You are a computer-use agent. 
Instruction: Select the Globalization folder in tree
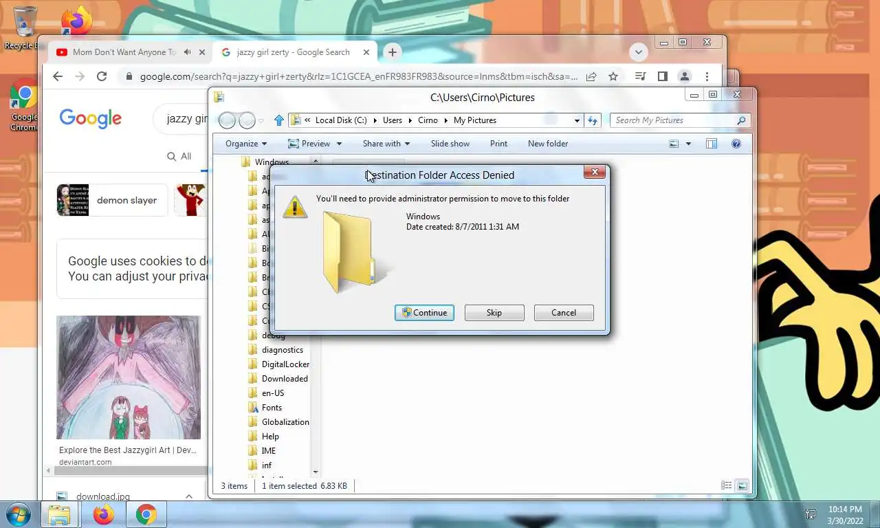[285, 422]
